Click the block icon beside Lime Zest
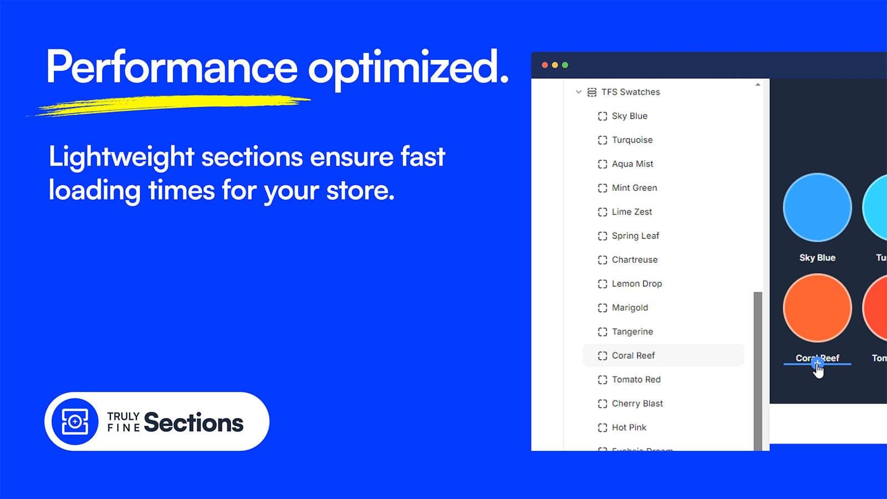The width and height of the screenshot is (887, 499). (x=603, y=212)
